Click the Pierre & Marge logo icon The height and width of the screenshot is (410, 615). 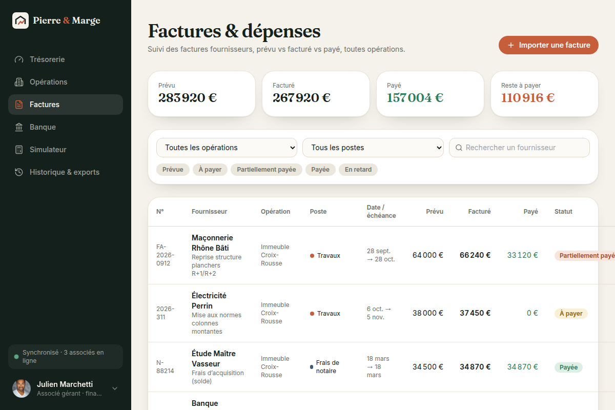tap(20, 20)
